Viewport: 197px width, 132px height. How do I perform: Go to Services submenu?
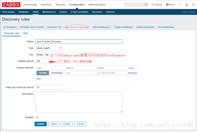pyautogui.click(x=111, y=12)
